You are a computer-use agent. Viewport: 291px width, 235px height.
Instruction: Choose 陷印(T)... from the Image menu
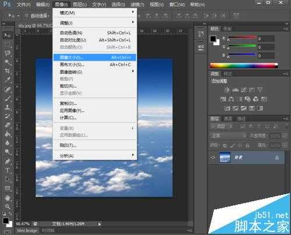(x=95, y=145)
